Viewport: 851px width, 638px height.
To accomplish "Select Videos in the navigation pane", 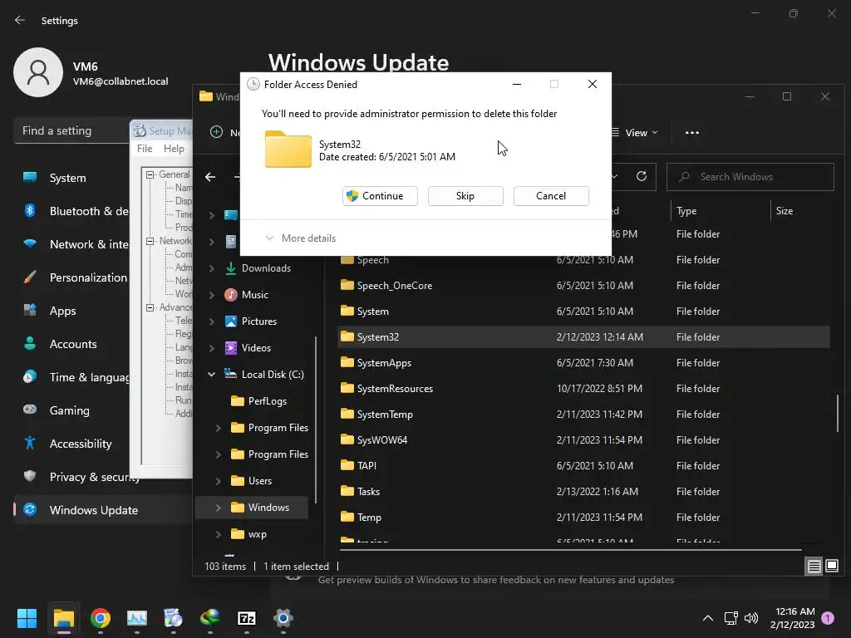I will (x=256, y=348).
